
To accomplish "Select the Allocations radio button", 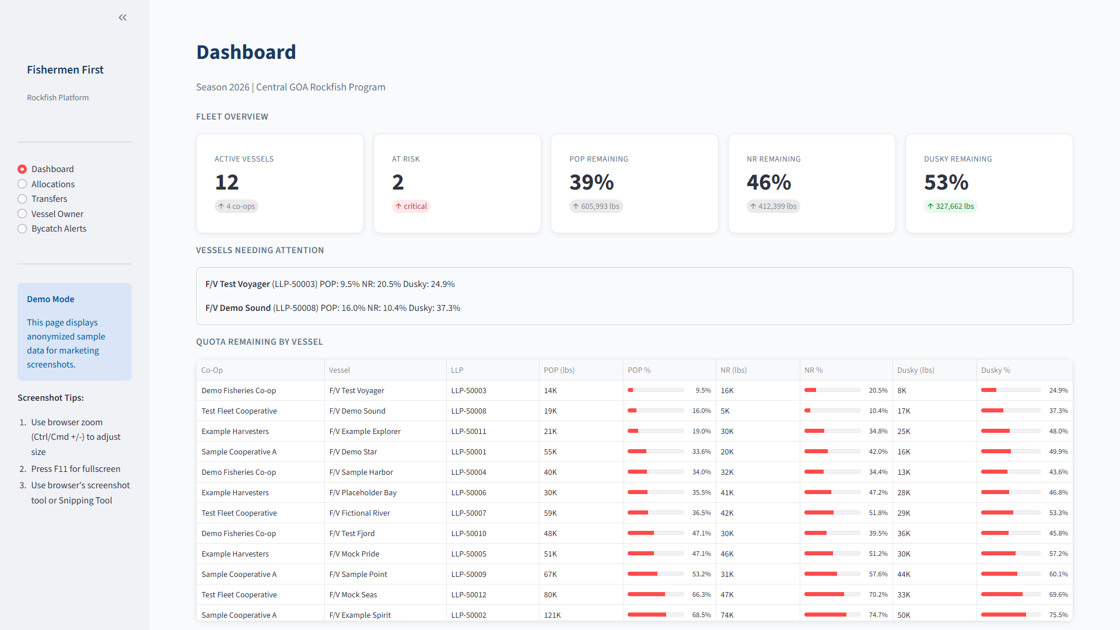I will tap(22, 184).
